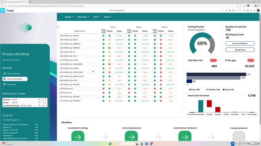Click browser bookmark star icon
The width and height of the screenshot is (261, 146).
pyautogui.click(x=241, y=6)
